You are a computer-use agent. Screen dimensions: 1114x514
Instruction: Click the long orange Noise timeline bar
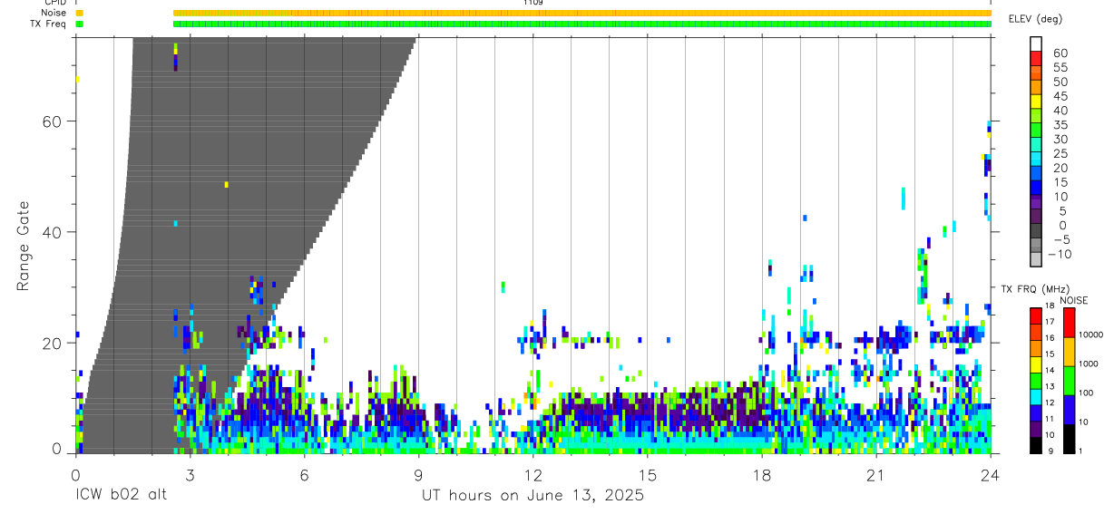pos(581,14)
